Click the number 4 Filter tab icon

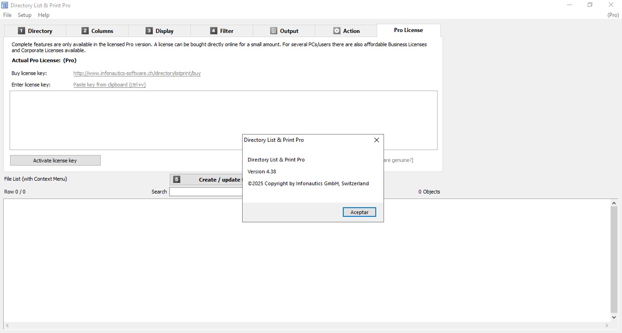214,31
